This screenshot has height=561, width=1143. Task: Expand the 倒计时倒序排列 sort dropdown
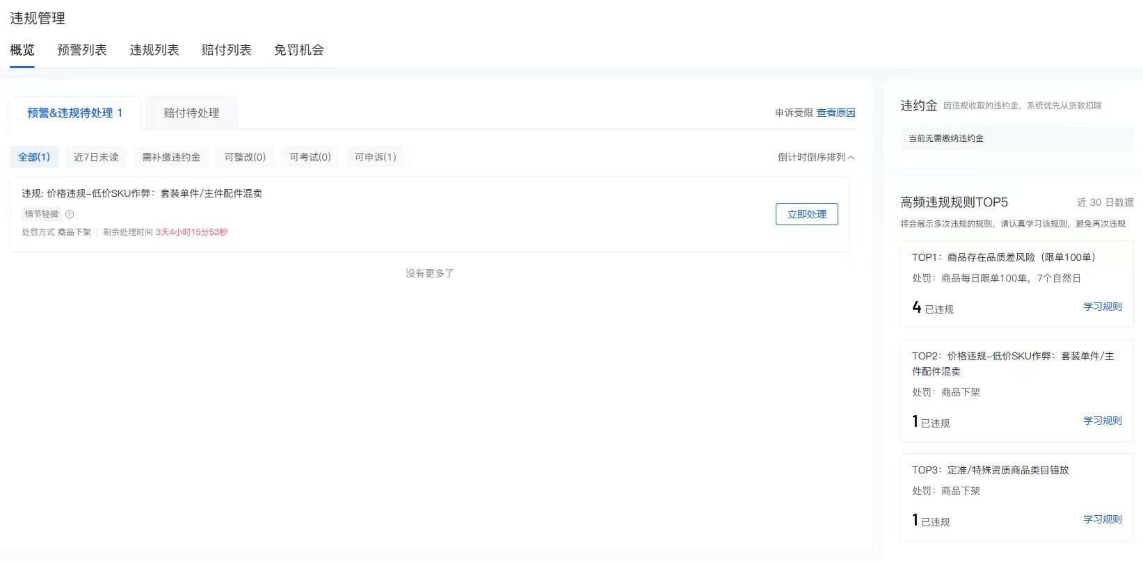(815, 157)
